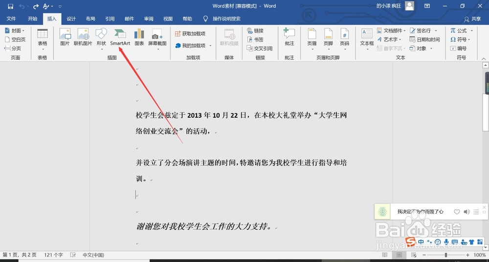This screenshot has height=262, width=489.
Task: Insert a hyperlink with 链接
Action: [x=255, y=31]
